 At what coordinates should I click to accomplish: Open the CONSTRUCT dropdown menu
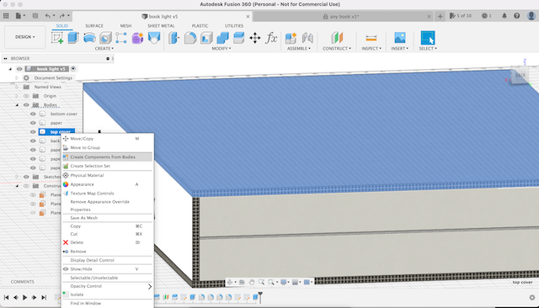point(337,49)
